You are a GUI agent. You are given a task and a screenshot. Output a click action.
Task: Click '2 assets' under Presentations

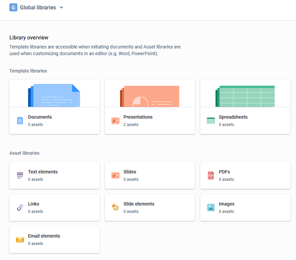[131, 124]
